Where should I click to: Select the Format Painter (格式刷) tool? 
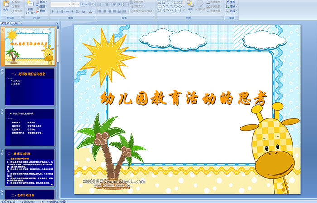(17, 11)
